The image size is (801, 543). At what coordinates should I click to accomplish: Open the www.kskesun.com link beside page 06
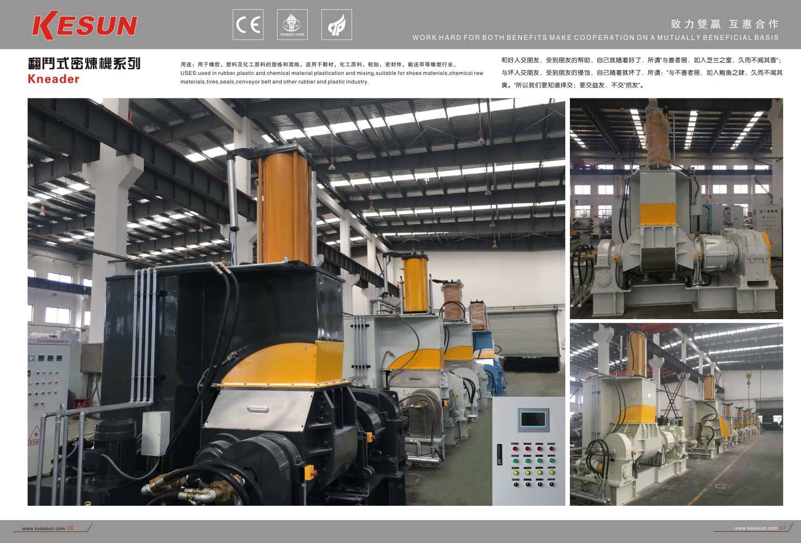pos(43,528)
